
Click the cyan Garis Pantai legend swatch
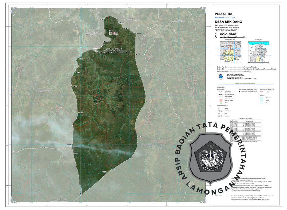click(262, 98)
